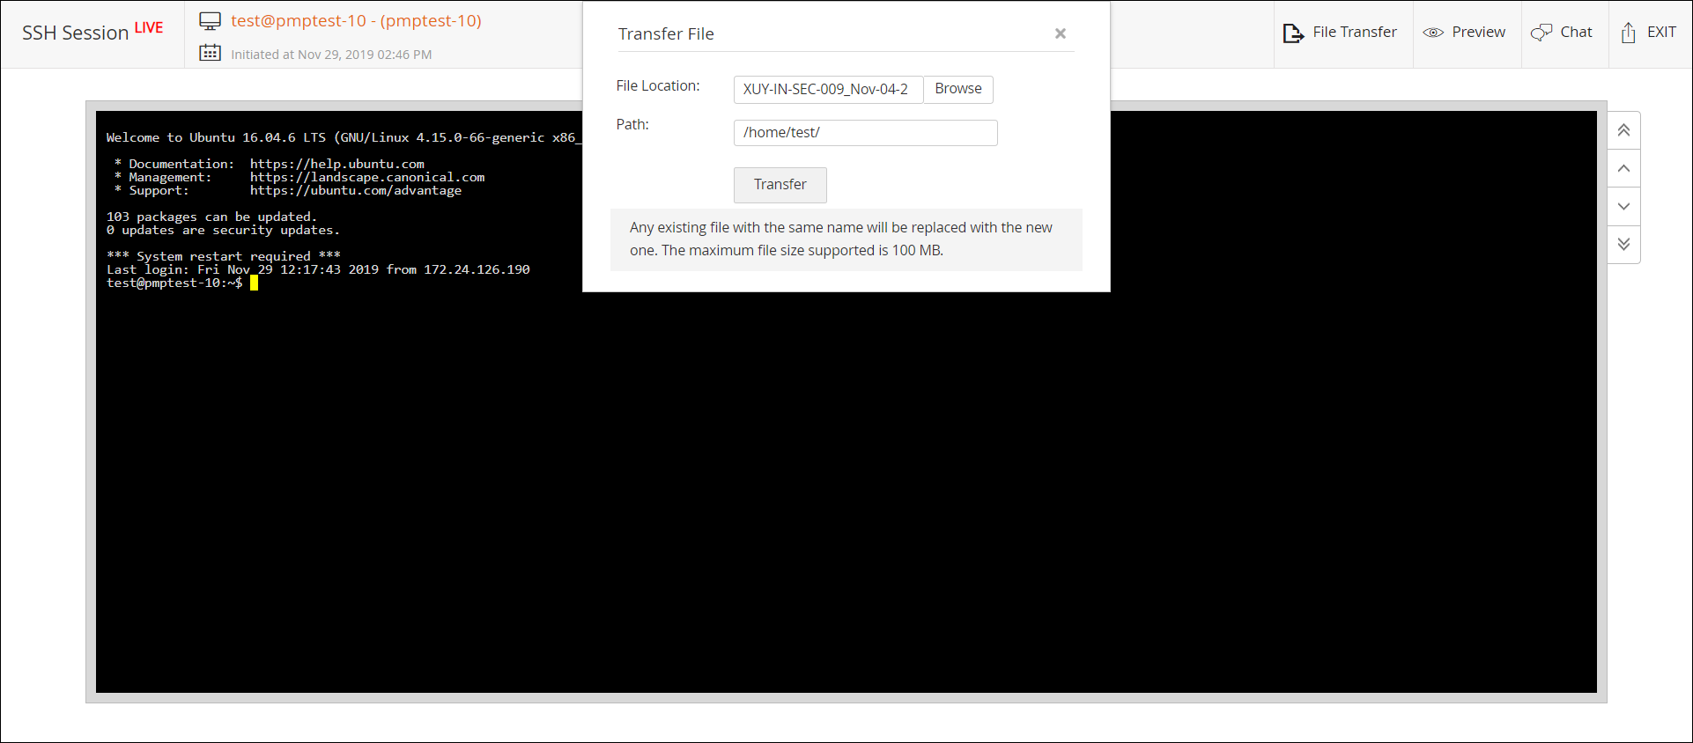Click the SSH Session LIVE heading
This screenshot has height=743, width=1693.
(92, 32)
